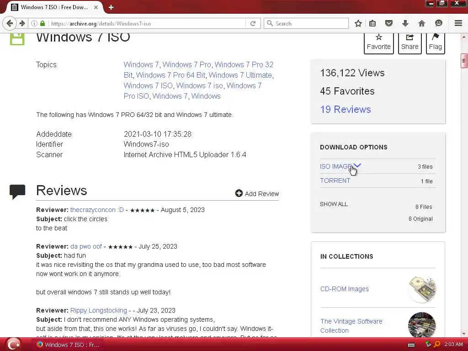Open the chat smiley icon in toolbar
This screenshot has height=351, width=468.
point(438,23)
